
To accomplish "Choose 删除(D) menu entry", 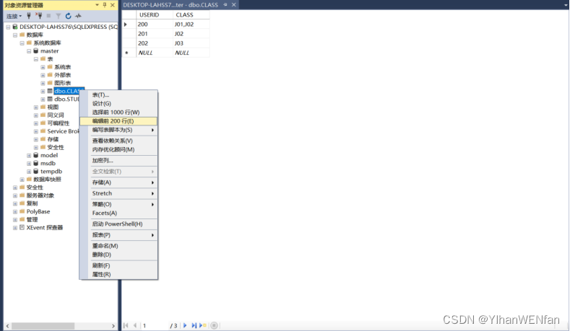I will click(x=118, y=255).
